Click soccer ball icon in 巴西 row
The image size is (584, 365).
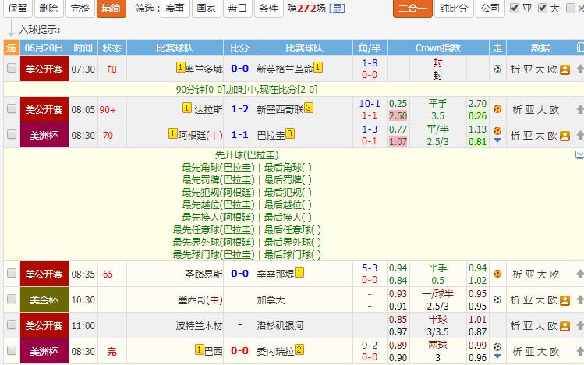tap(497, 347)
